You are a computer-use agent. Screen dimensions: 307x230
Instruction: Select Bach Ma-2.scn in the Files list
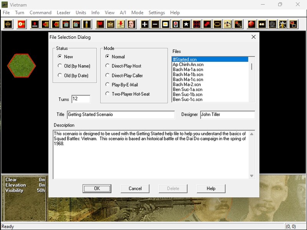pyautogui.click(x=187, y=84)
